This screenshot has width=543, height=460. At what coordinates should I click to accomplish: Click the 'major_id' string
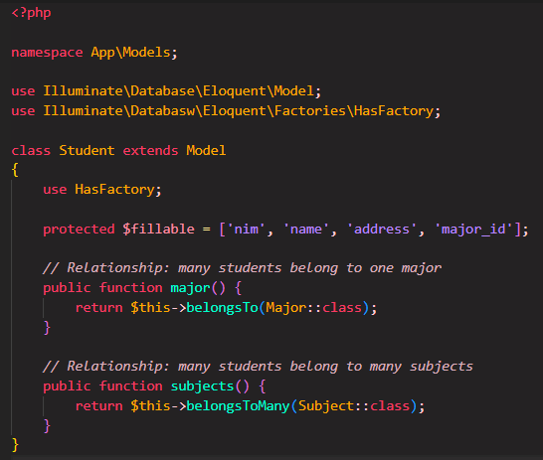[473, 229]
